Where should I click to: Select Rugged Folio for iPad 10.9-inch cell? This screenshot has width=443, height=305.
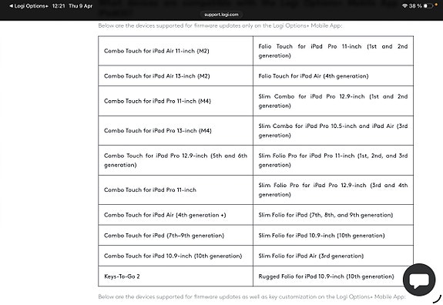click(x=334, y=277)
